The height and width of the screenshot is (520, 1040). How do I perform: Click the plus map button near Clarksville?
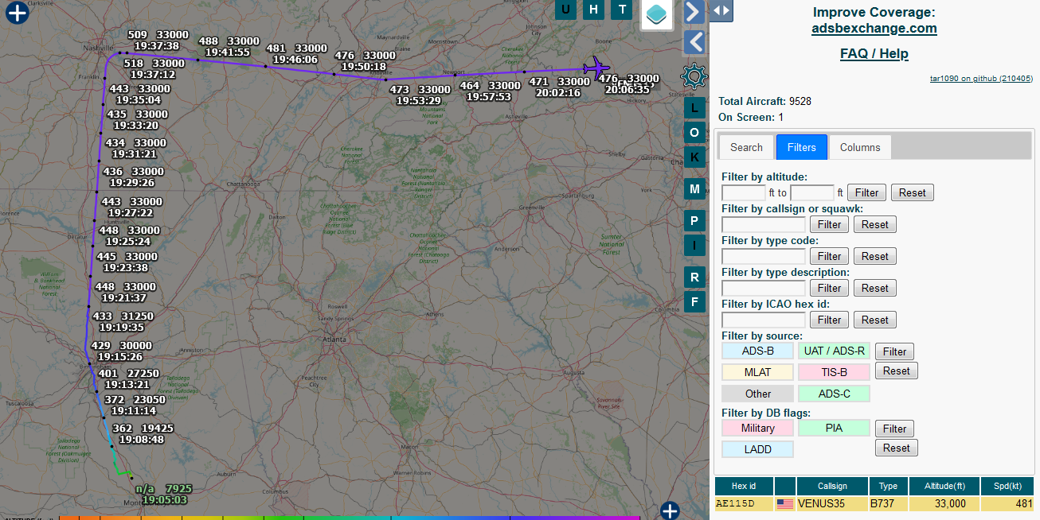click(17, 13)
